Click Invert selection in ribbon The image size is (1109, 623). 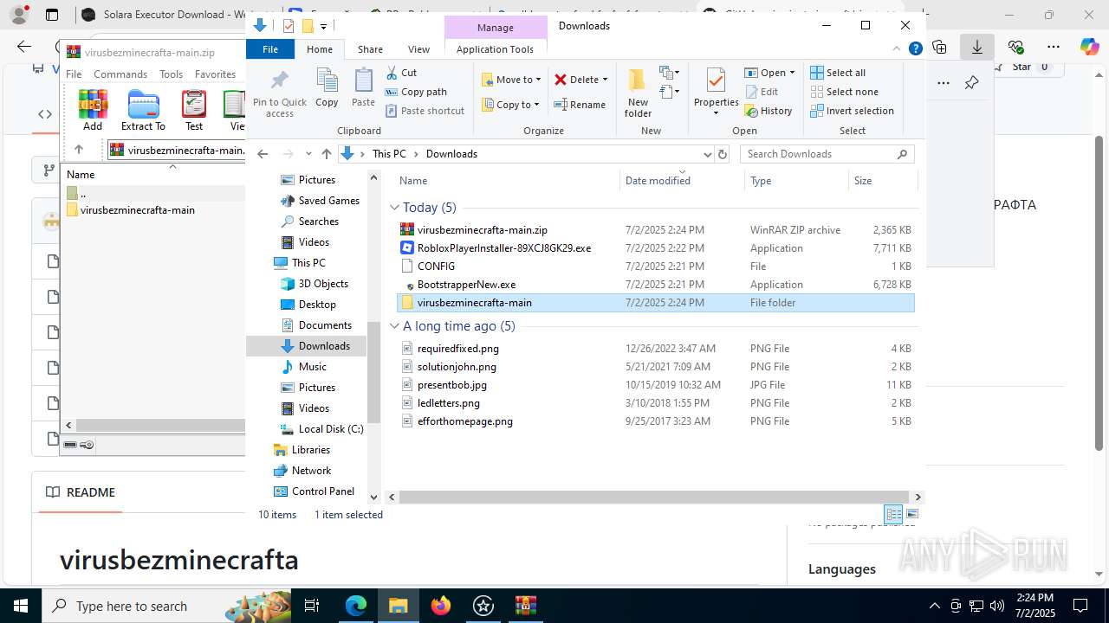point(852,111)
